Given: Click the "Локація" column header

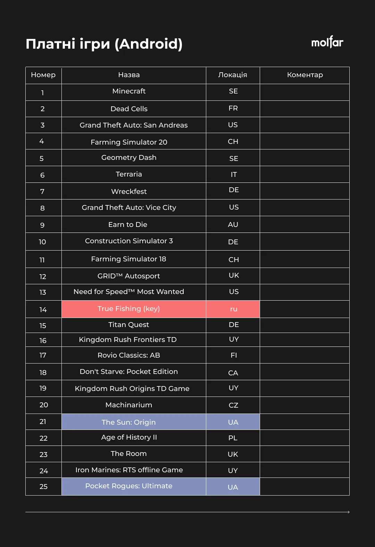Looking at the screenshot, I should 233,75.
